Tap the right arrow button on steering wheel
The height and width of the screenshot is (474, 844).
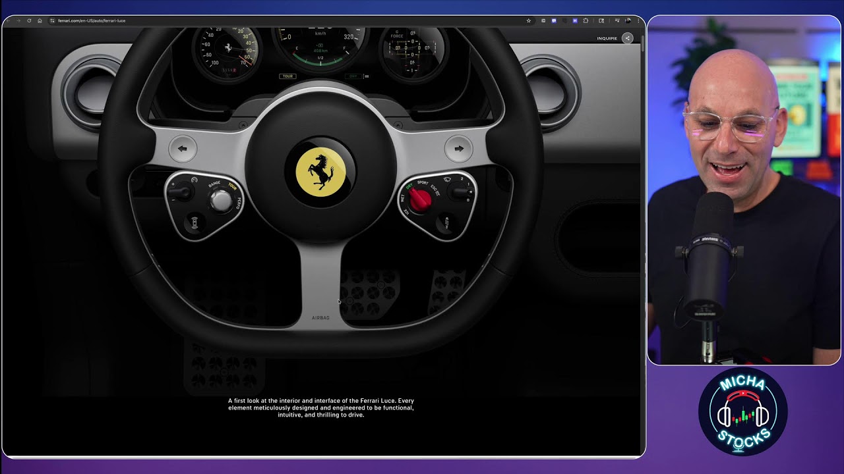[x=459, y=149]
